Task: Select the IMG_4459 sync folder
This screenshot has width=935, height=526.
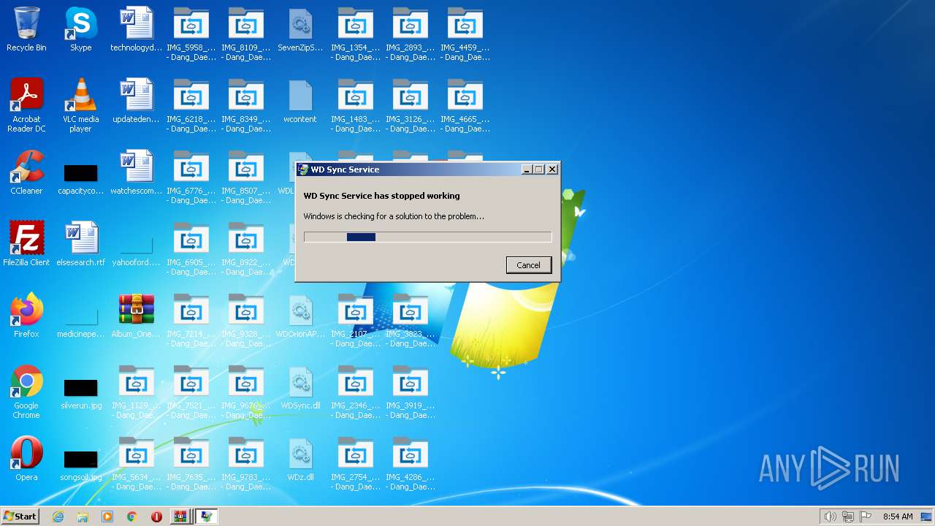Action: (465, 34)
